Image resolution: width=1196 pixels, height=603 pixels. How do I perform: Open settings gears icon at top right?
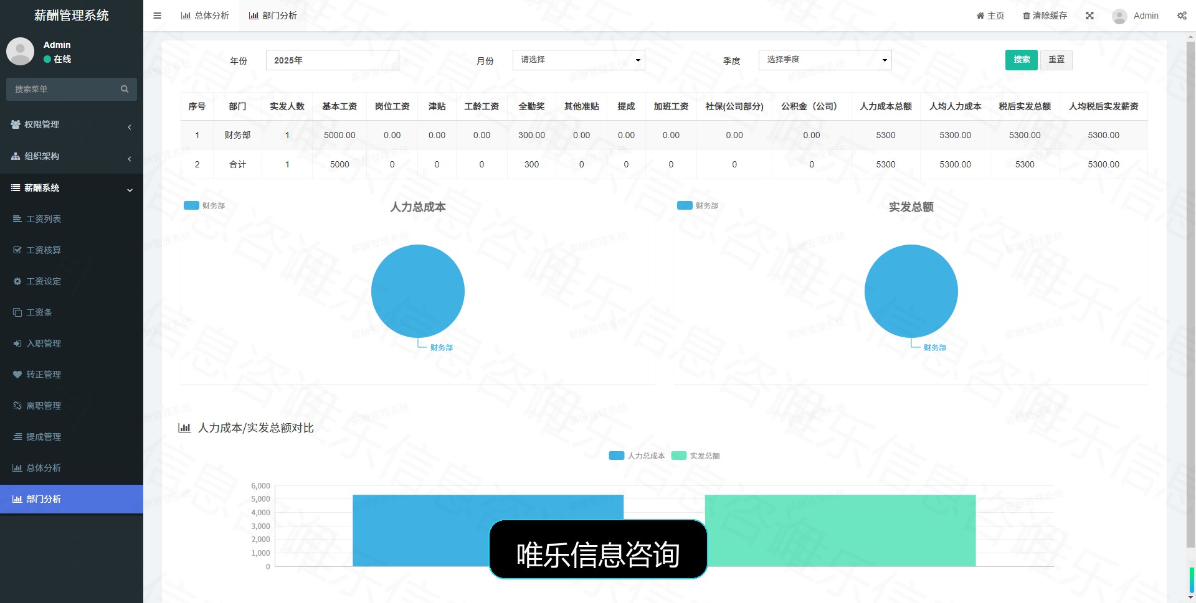click(x=1182, y=16)
